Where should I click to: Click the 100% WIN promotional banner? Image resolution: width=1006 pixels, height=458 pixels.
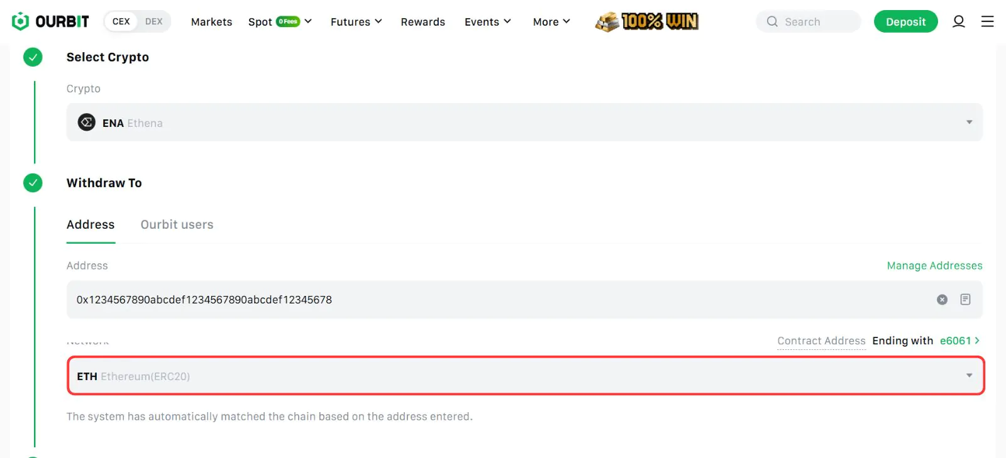[x=647, y=21]
